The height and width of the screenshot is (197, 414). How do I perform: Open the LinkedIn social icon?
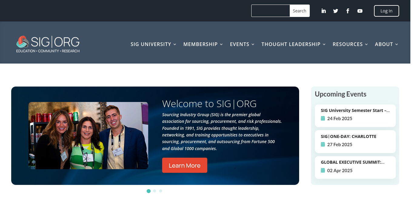323,11
